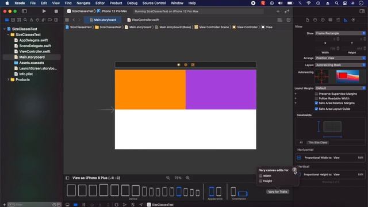368x207 pixels.
Task: Open Spotlight search in the menu bar
Action: [336, 3]
